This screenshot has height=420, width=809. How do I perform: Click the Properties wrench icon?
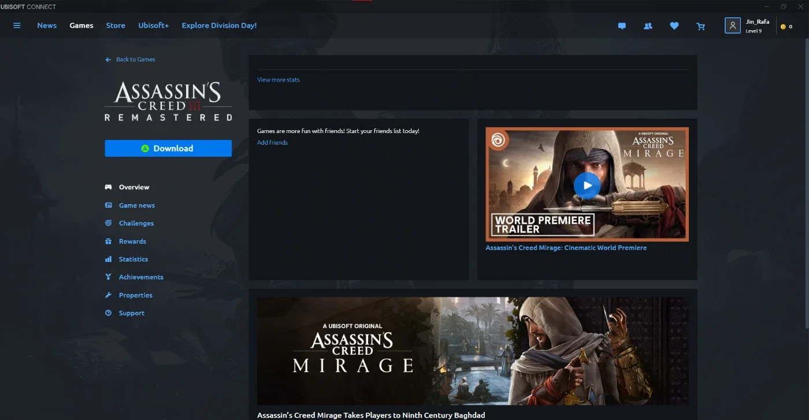(x=108, y=295)
